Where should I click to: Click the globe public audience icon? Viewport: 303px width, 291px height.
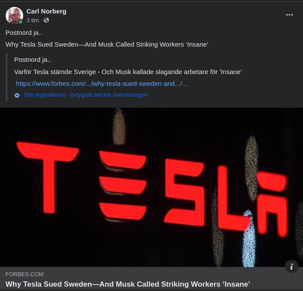coord(46,20)
